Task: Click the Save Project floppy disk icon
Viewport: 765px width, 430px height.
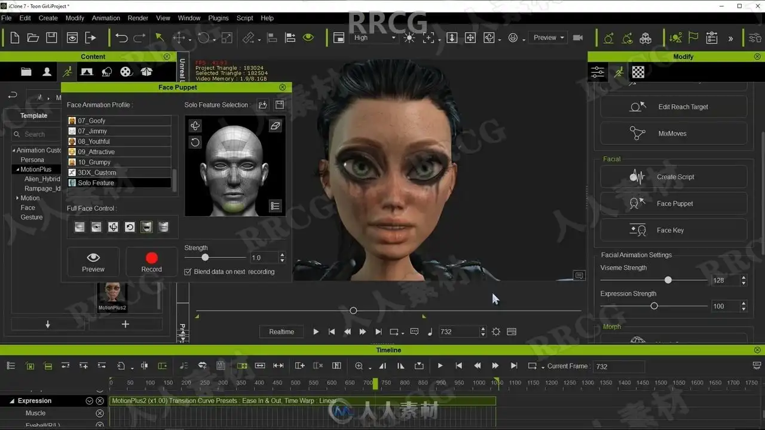Action: (51, 38)
